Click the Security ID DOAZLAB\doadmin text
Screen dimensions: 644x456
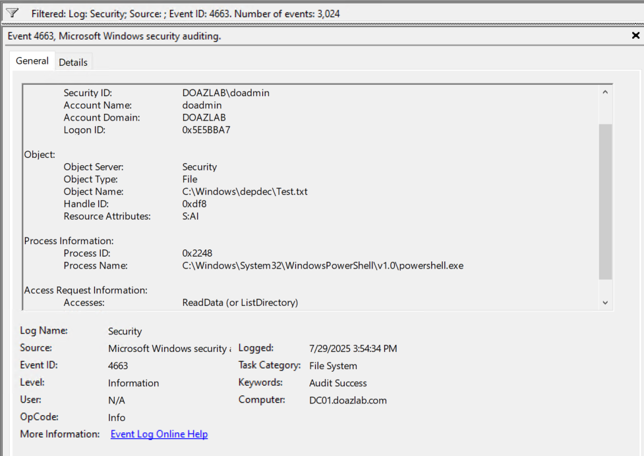225,93
